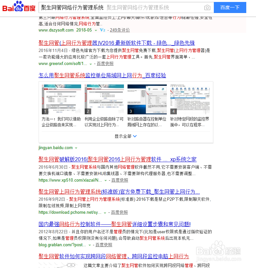
Task: Open blog.grablan.com/?post green URL
Action: pos(62,245)
